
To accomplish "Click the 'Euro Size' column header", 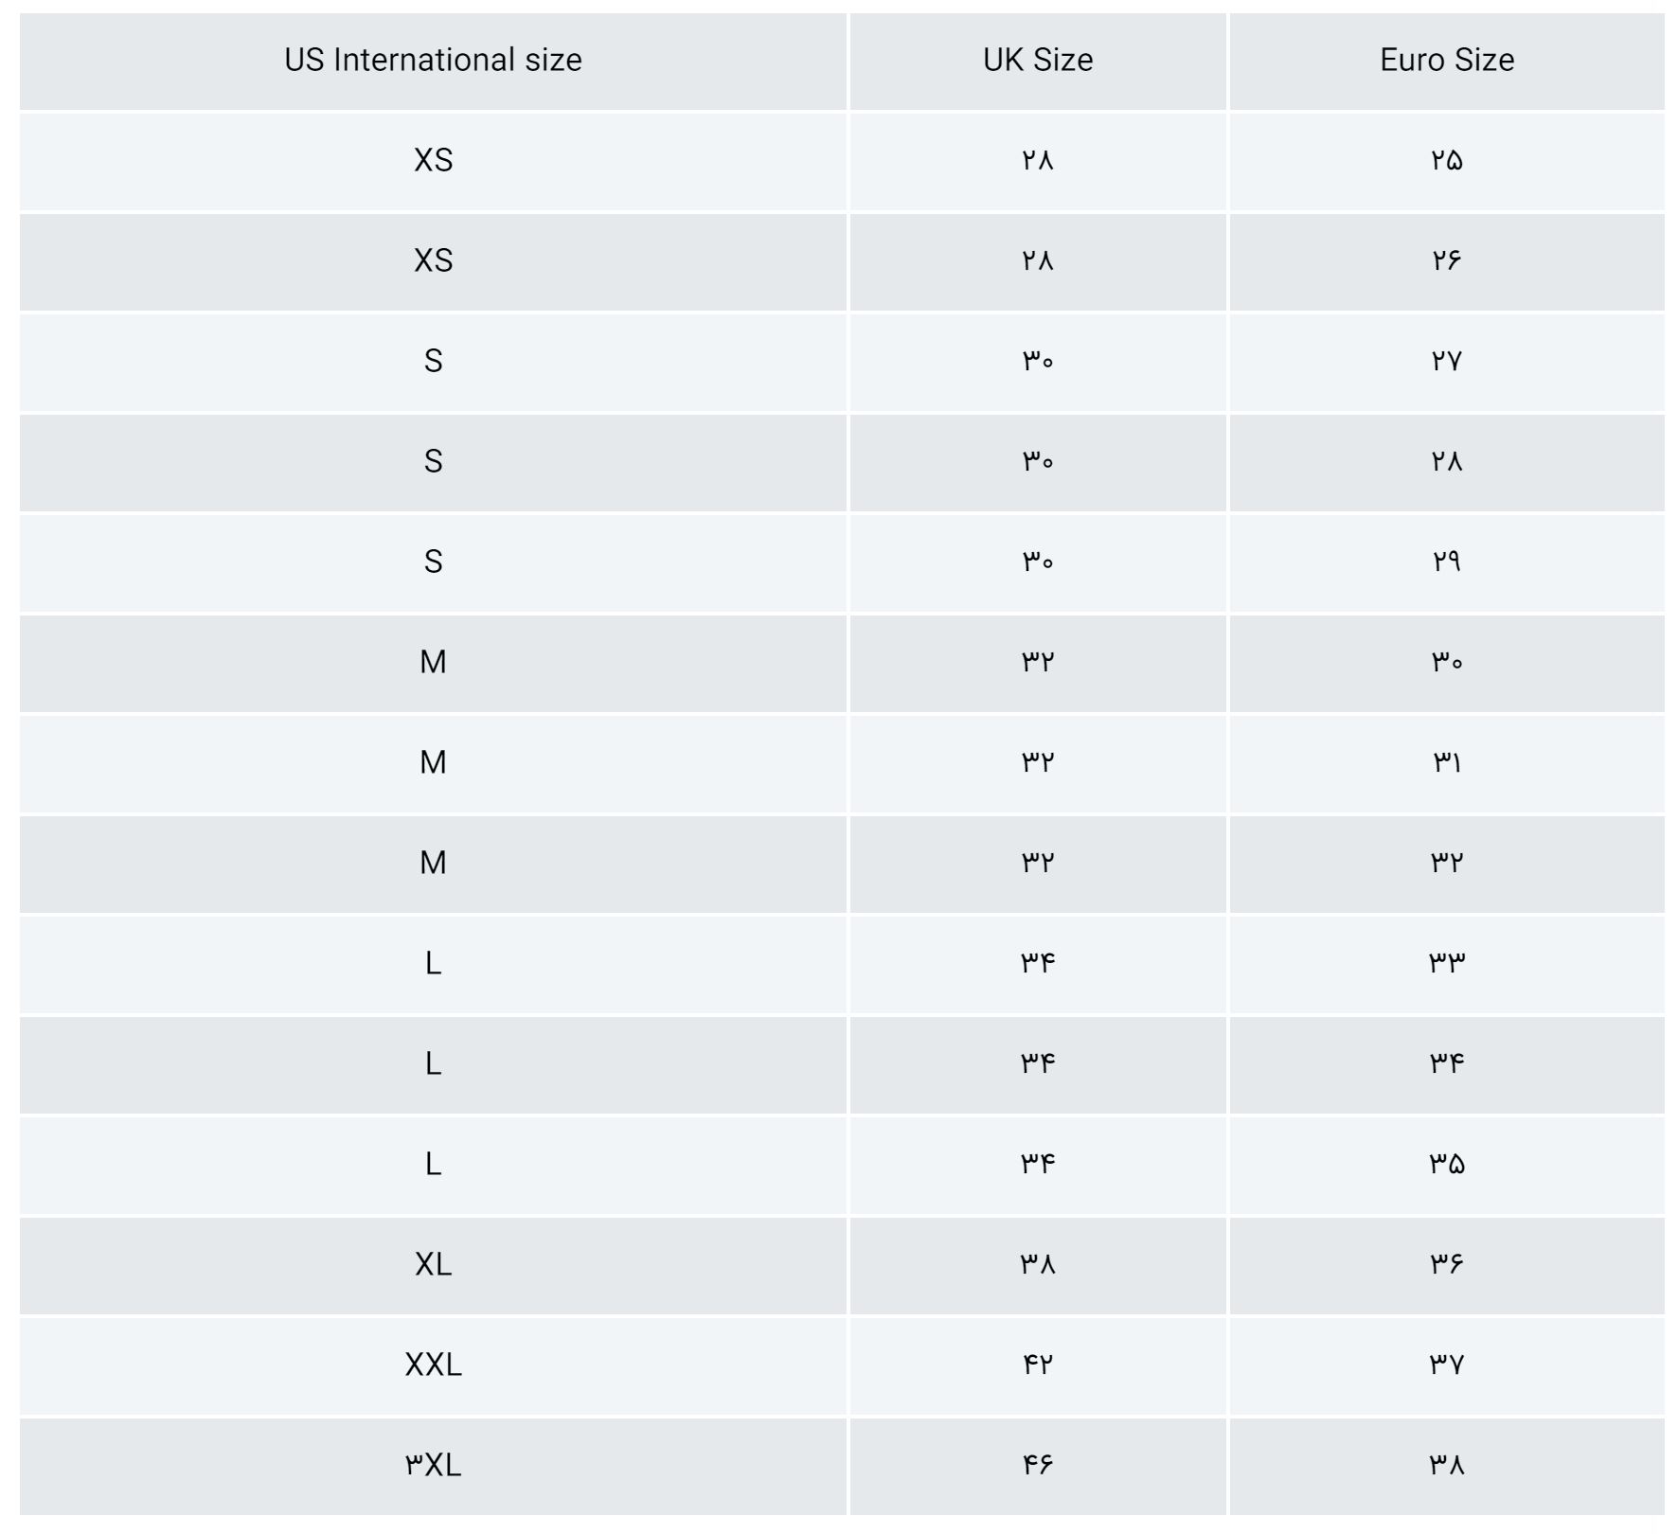I will [1447, 61].
